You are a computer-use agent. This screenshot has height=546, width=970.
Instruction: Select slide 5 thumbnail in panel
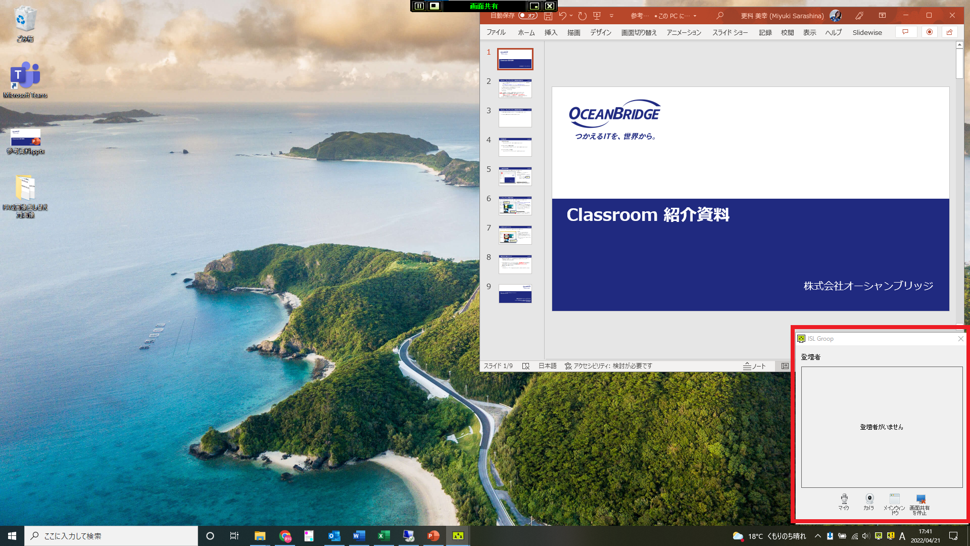(515, 176)
